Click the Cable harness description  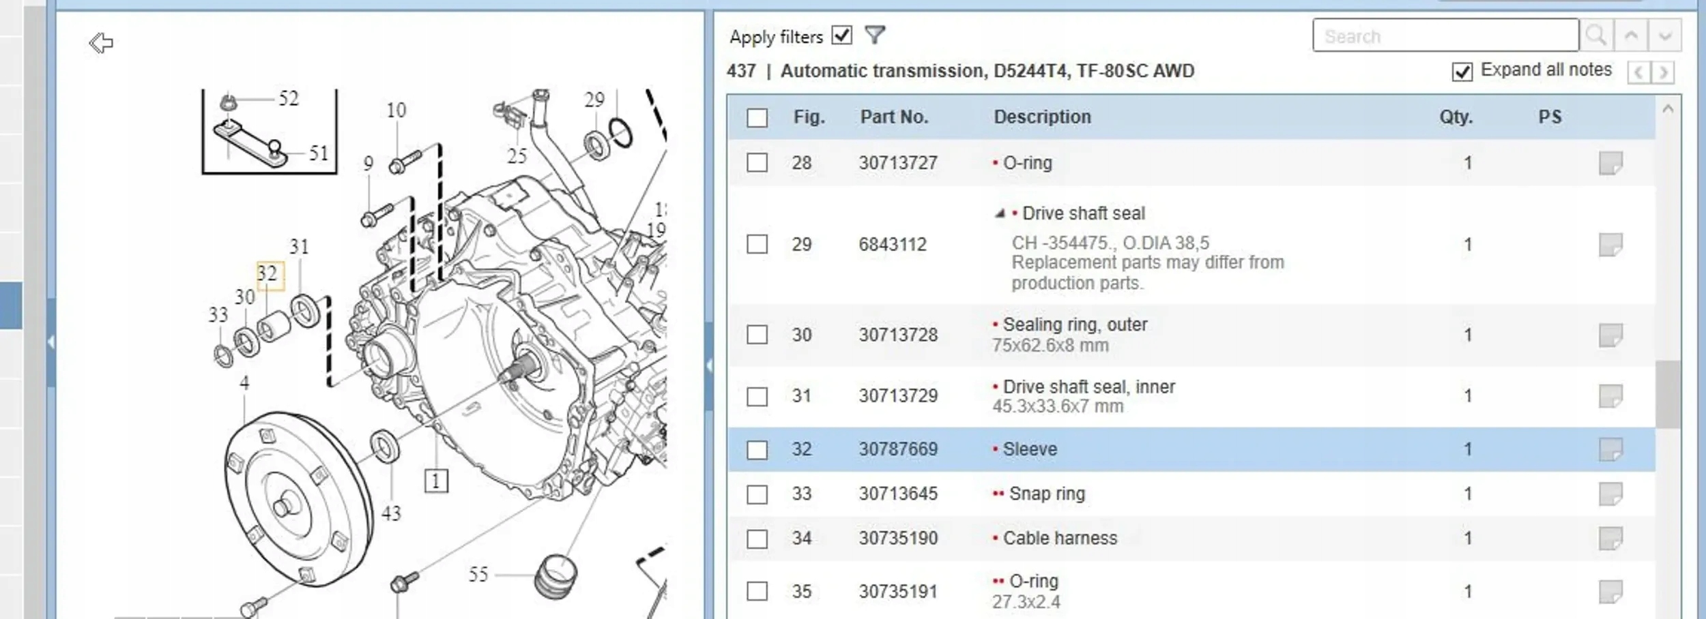coord(1060,539)
